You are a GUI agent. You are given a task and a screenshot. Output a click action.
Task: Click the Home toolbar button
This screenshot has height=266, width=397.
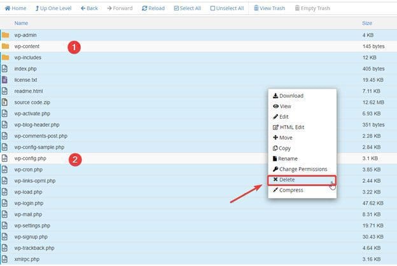(15, 8)
